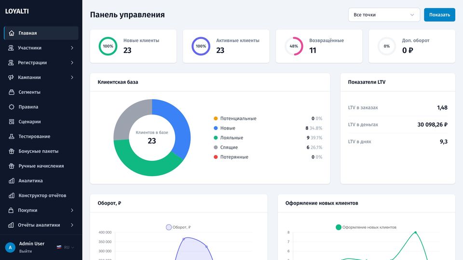
Task: Open the Все точки dropdown
Action: (384, 15)
